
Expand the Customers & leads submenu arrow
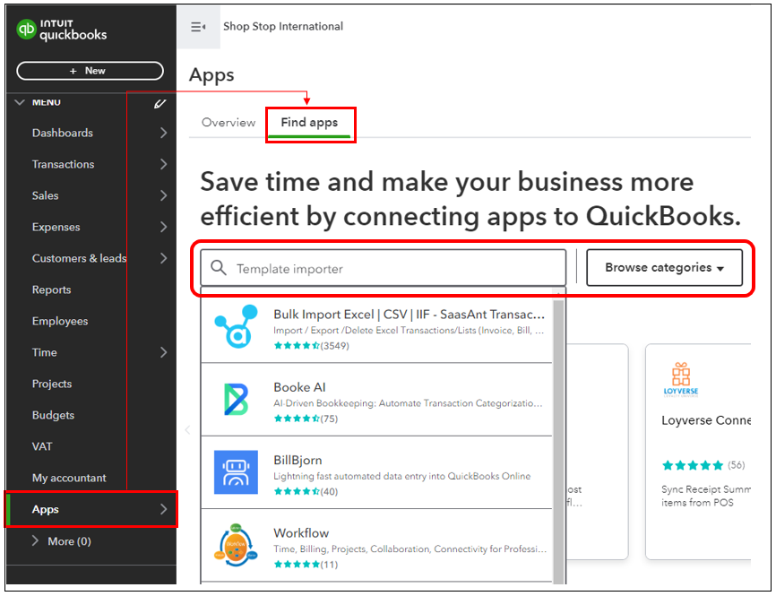pyautogui.click(x=164, y=258)
